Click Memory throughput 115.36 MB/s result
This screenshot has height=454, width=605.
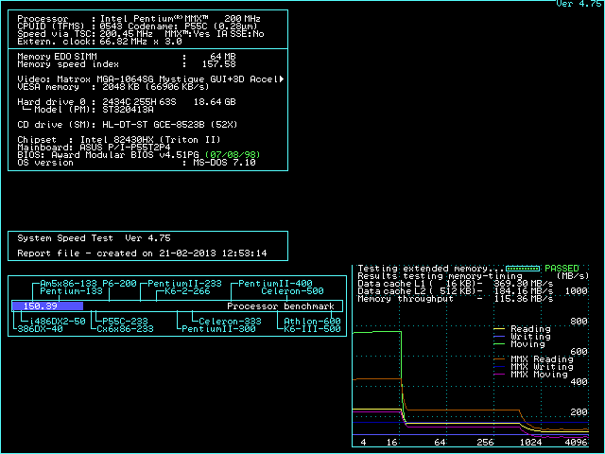coord(456,299)
